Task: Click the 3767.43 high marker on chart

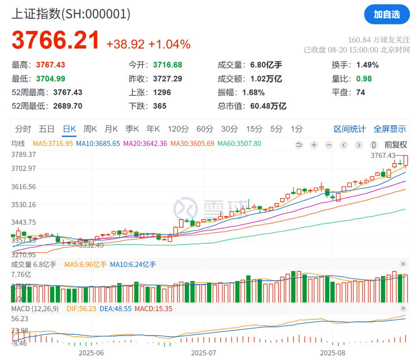Action: point(383,156)
